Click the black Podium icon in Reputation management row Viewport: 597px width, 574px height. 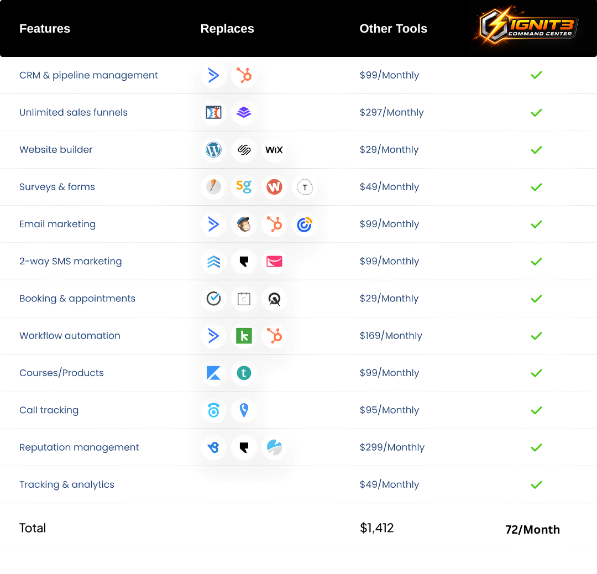click(244, 447)
